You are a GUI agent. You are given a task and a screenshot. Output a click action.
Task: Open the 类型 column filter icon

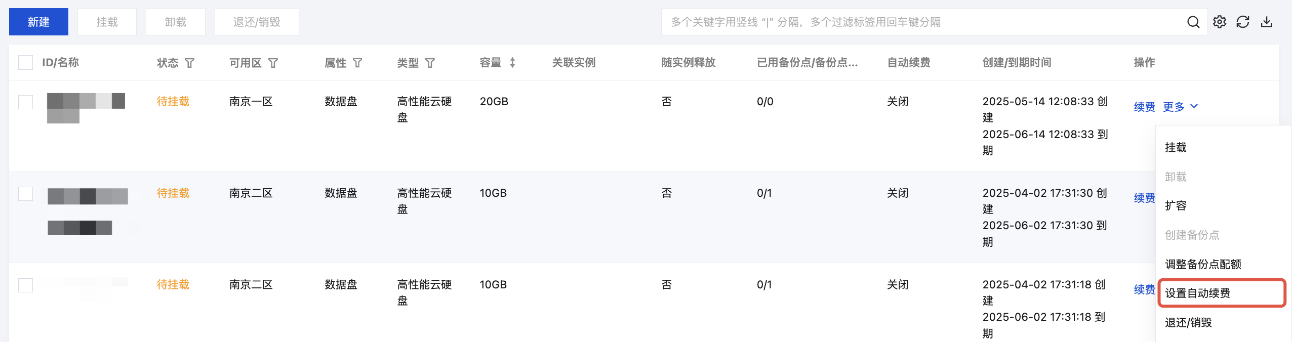click(430, 63)
